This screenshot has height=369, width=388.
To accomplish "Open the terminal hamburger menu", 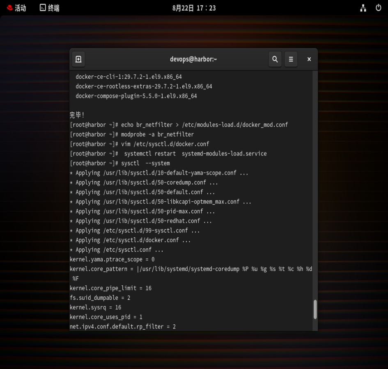I will [291, 59].
